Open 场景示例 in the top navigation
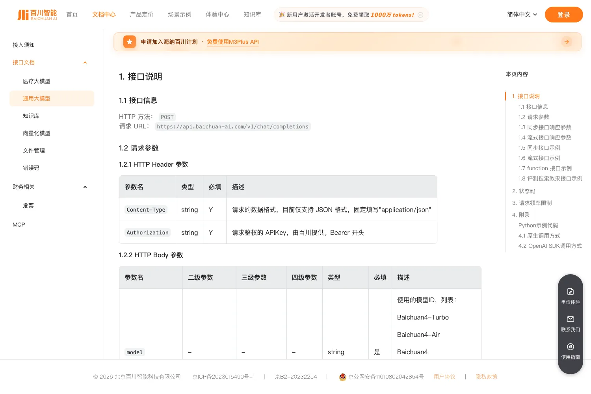The width and height of the screenshot is (591, 394). (x=180, y=15)
